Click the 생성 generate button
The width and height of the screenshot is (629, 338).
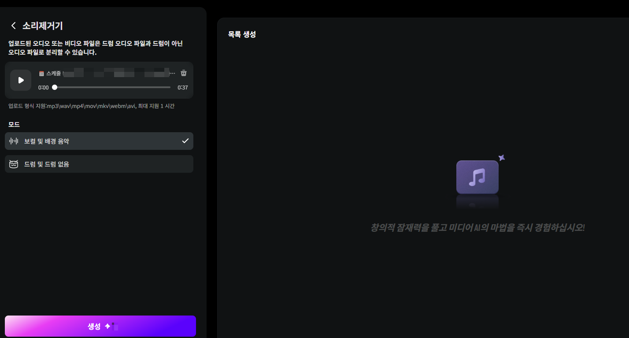tap(100, 326)
